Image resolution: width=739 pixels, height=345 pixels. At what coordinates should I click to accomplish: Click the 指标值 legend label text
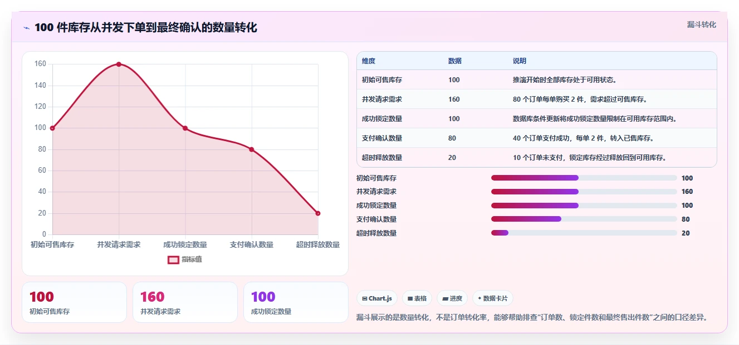click(192, 259)
